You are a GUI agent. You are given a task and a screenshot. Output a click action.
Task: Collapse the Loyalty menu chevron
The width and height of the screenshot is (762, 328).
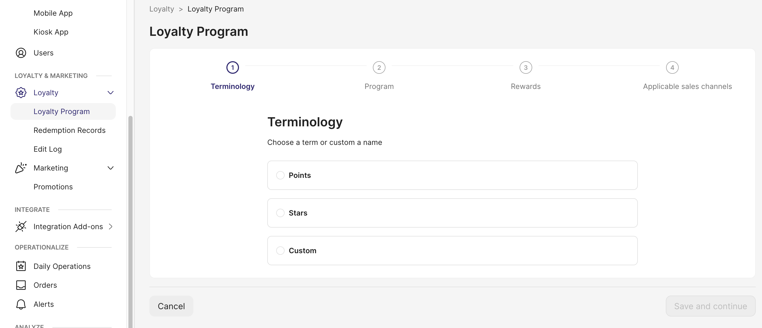pos(110,93)
